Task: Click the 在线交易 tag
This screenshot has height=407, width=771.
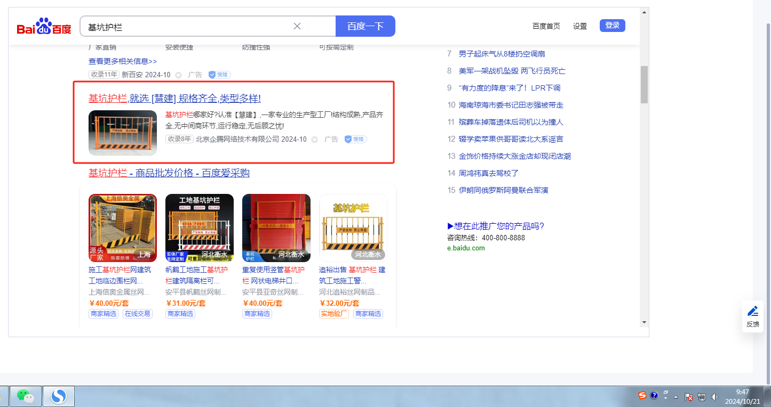Action: point(138,314)
